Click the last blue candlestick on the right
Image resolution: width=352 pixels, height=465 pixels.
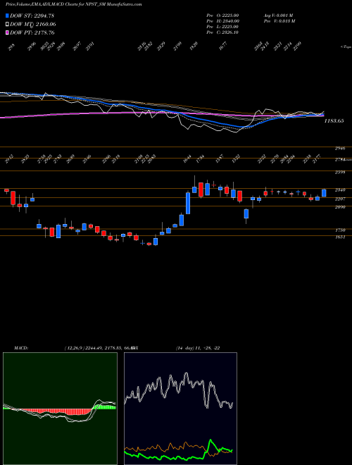pyautogui.click(x=324, y=193)
